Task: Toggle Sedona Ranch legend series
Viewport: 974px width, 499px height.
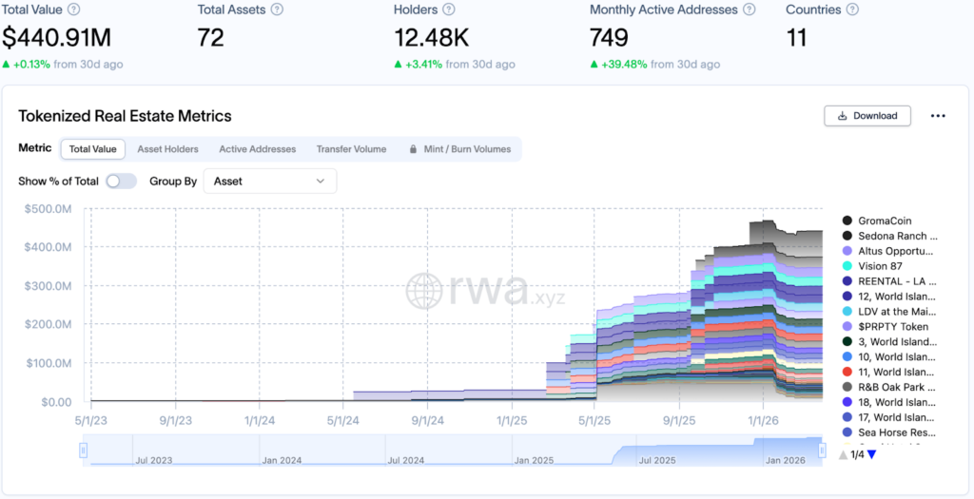Action: pos(890,236)
